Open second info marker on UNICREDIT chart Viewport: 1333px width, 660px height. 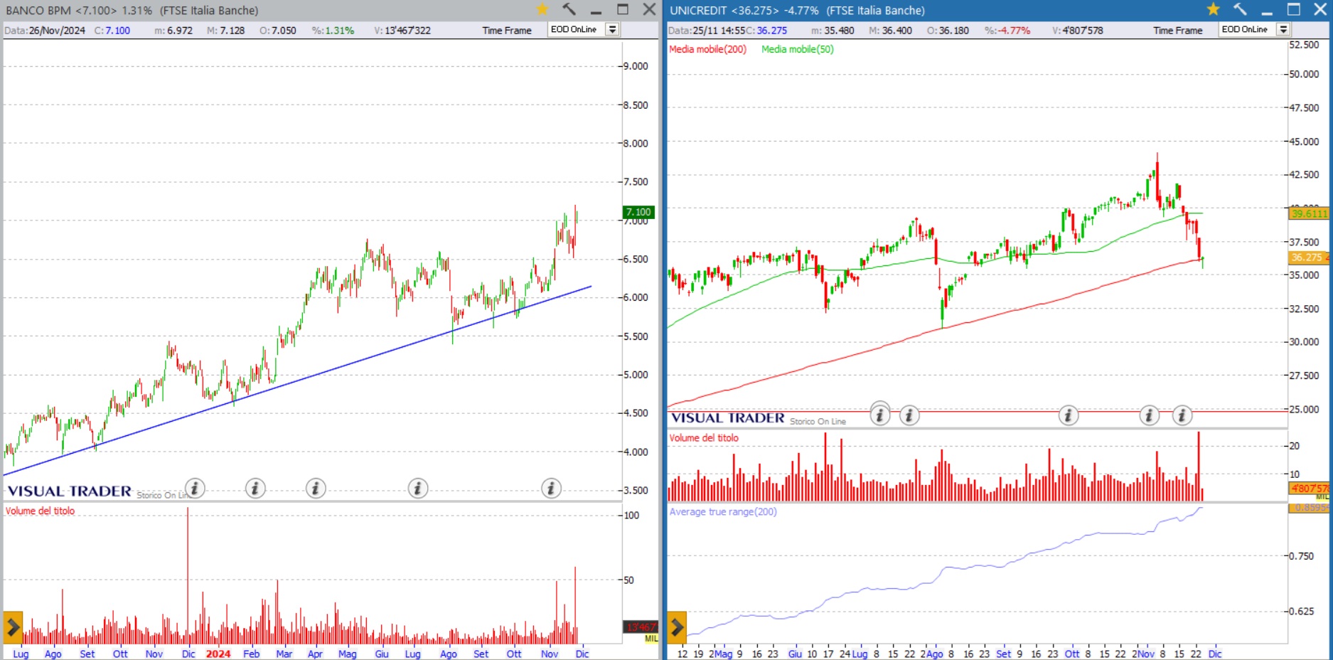(909, 415)
